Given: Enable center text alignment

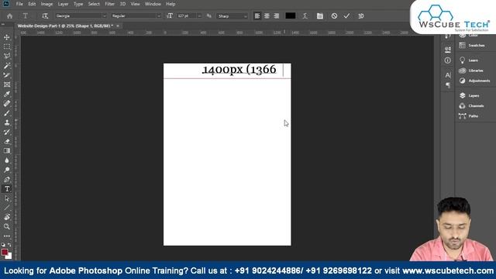Looking at the screenshot, I should coord(267,15).
